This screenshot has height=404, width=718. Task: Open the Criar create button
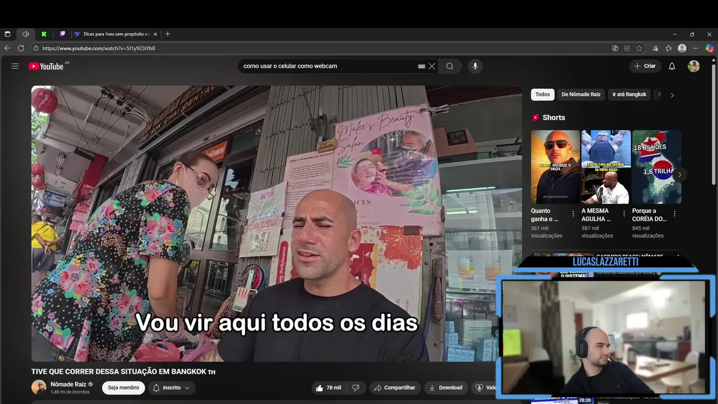coord(645,66)
